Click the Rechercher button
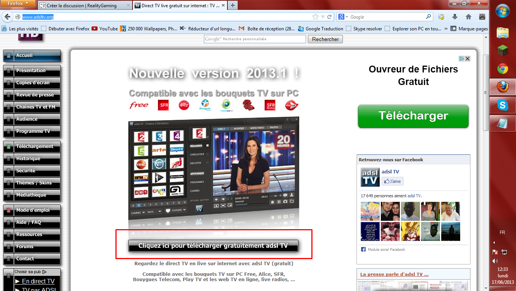 point(325,39)
